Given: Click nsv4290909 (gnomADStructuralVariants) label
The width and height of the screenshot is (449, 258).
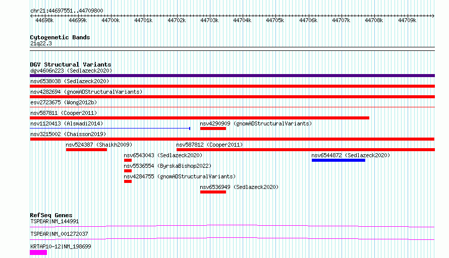Looking at the screenshot, I should pos(256,123).
